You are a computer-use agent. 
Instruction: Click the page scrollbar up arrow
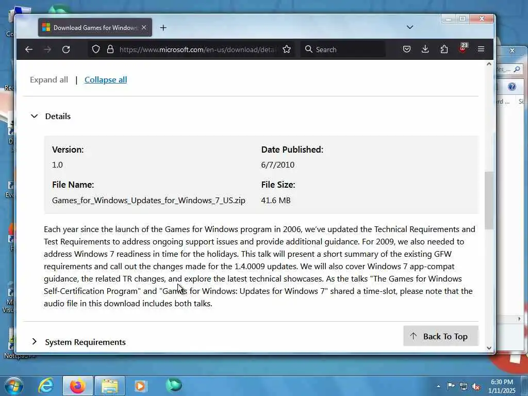(489, 64)
